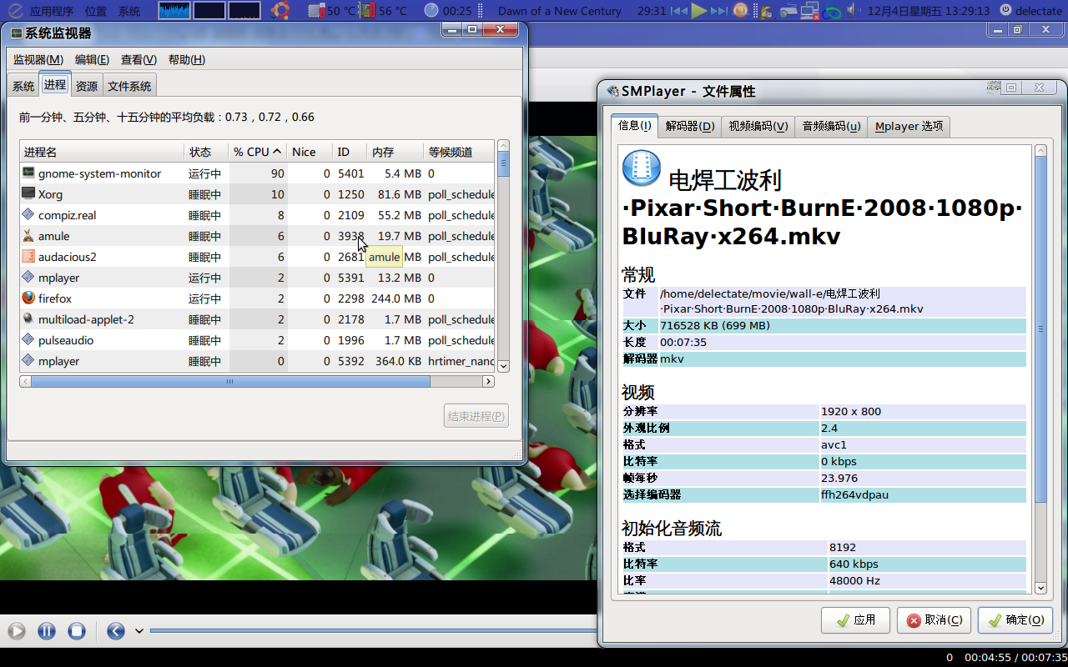Play track in top panel music applet
This screenshot has height=667, width=1068.
tap(699, 11)
